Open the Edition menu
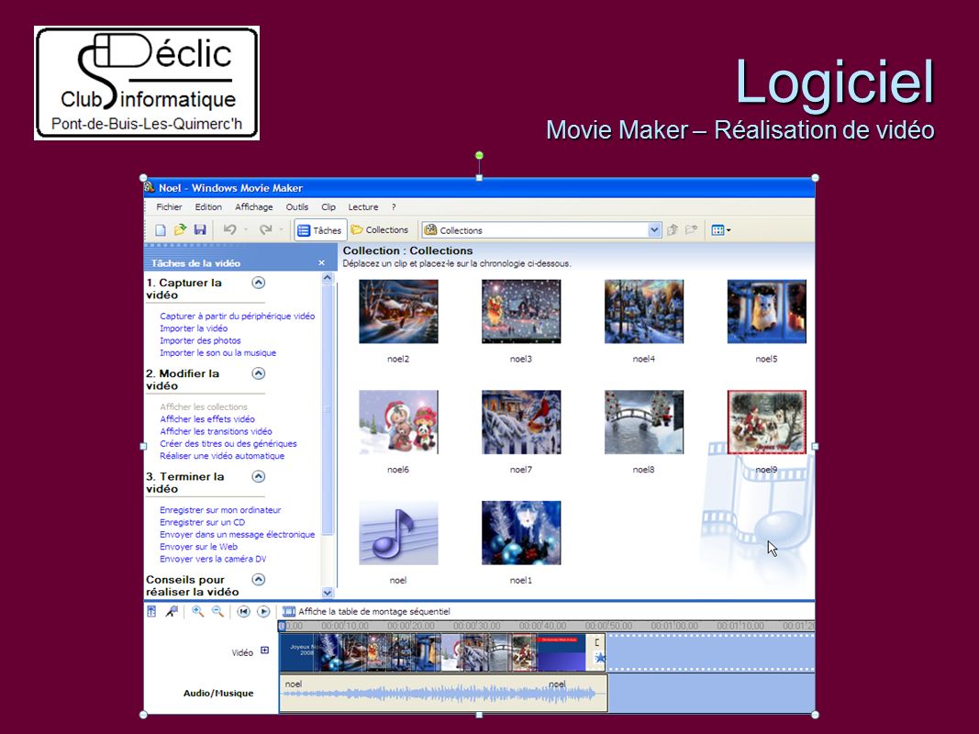 (x=208, y=207)
